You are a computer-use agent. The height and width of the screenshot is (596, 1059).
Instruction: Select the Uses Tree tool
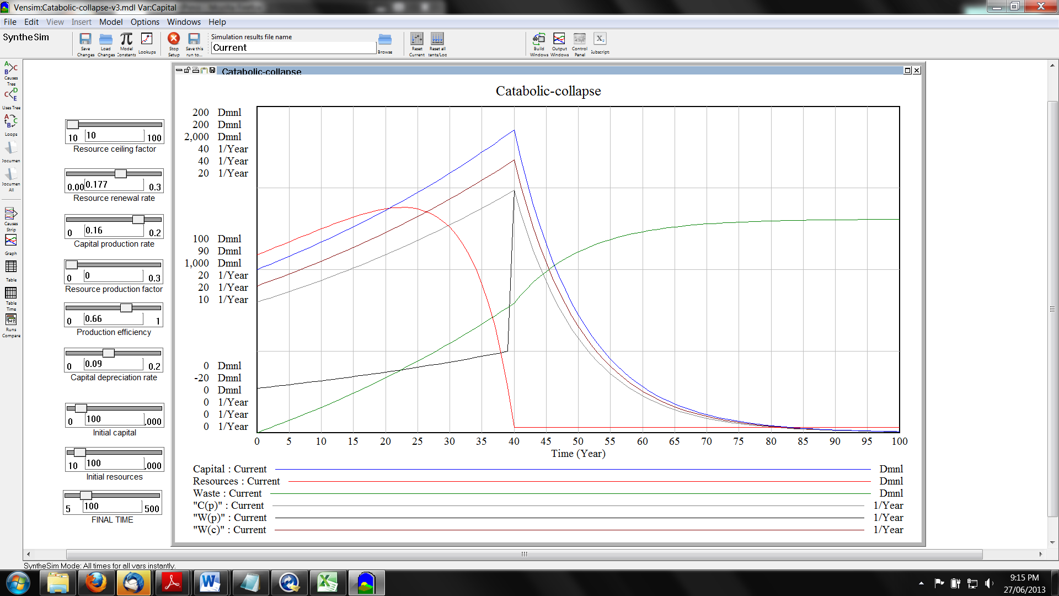click(x=11, y=95)
